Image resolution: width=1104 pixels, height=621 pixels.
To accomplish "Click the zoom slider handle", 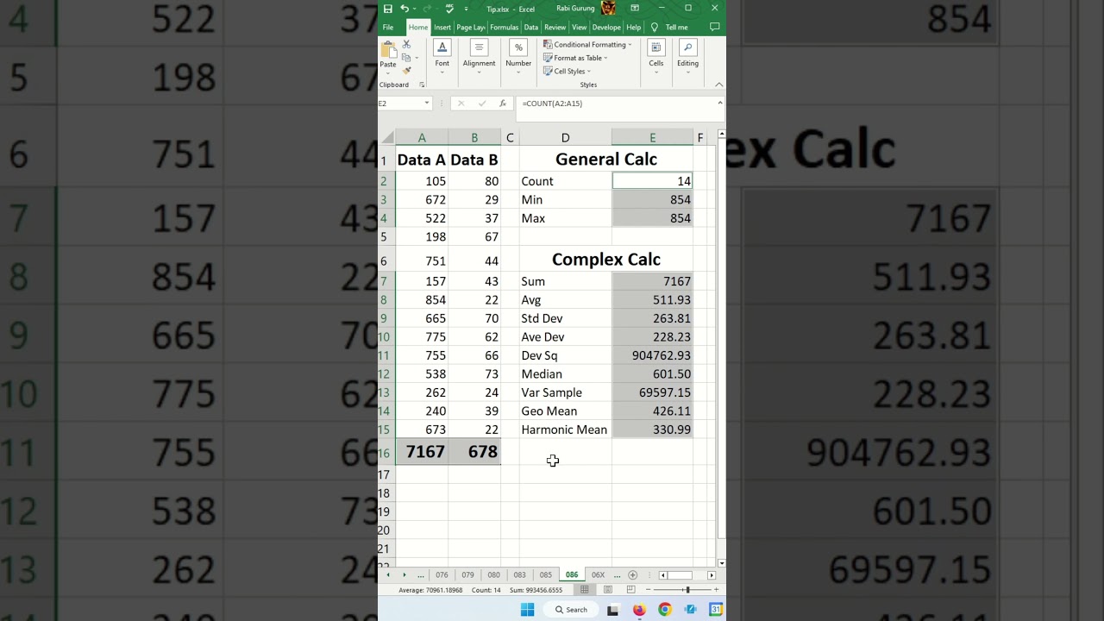I will 687,590.
